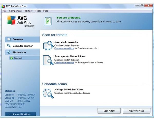The height and width of the screenshot is (119, 154).
Task: Open View Virus Vault
Action: point(137,111)
